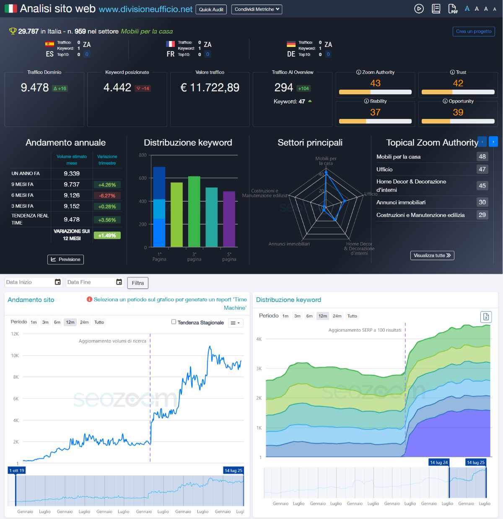Click the play tutorial video icon
503x519 pixels.
(x=419, y=9)
